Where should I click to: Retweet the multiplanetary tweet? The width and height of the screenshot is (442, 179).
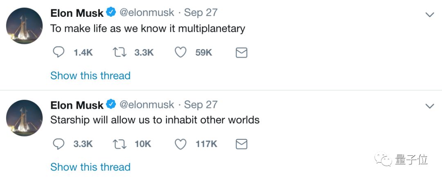click(120, 53)
